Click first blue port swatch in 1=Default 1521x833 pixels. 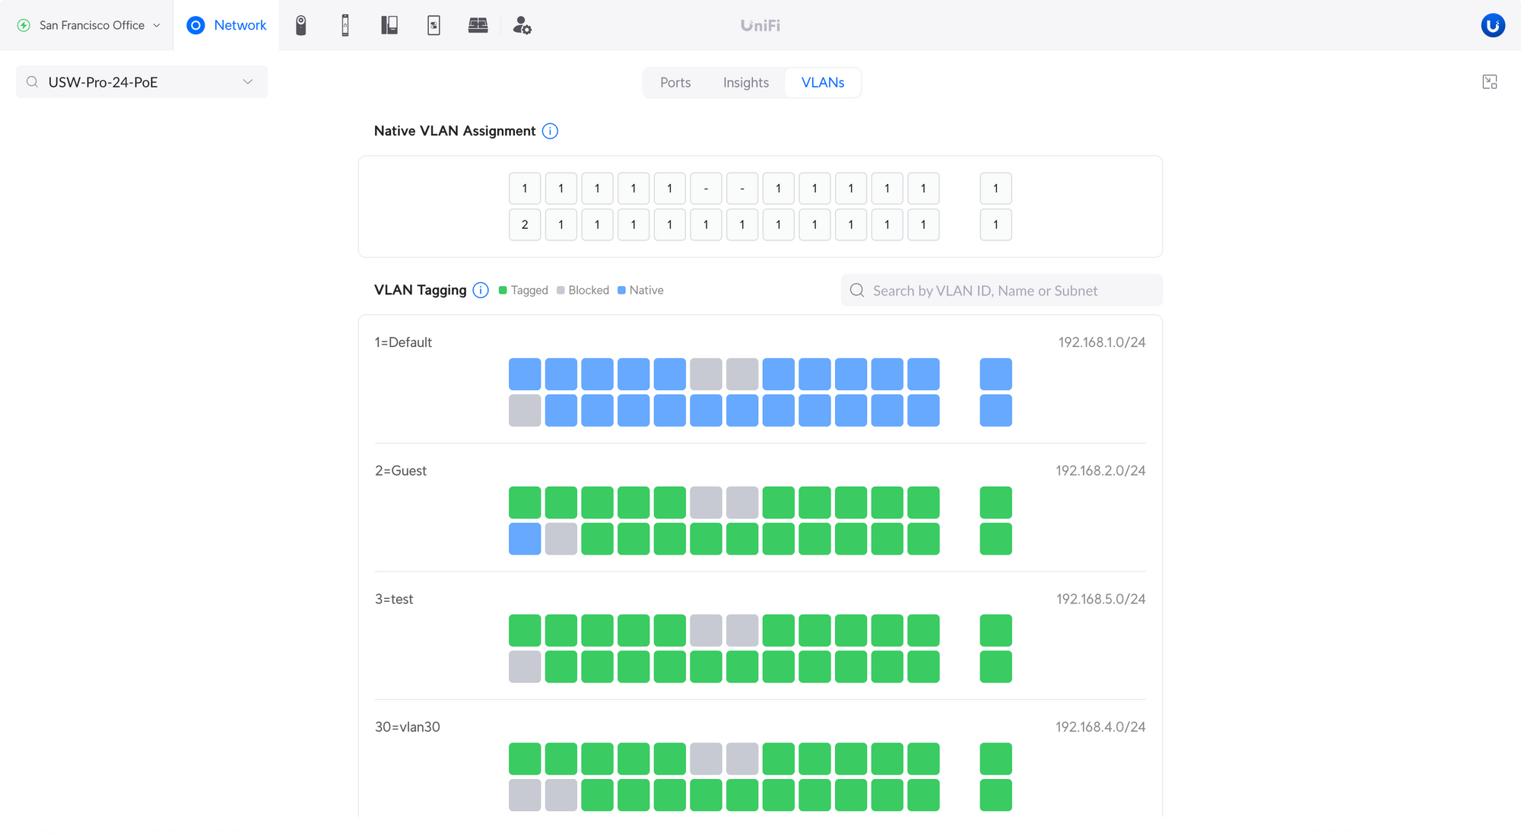tap(525, 374)
